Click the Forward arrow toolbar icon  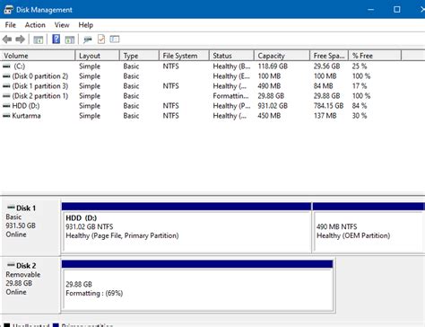coord(20,40)
